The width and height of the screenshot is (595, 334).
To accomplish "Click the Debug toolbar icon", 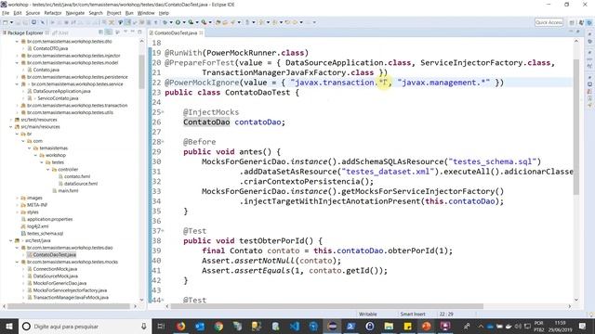I will tap(165, 22).
